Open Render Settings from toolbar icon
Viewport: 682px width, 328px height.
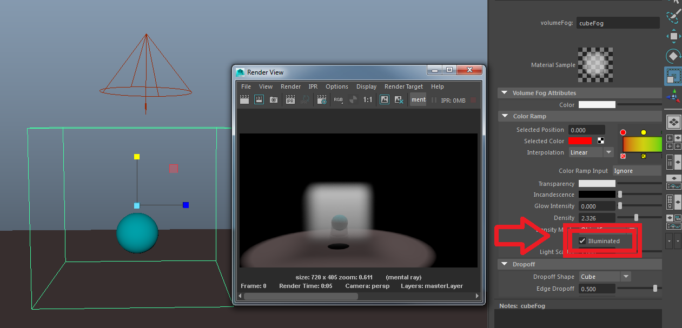pos(322,99)
